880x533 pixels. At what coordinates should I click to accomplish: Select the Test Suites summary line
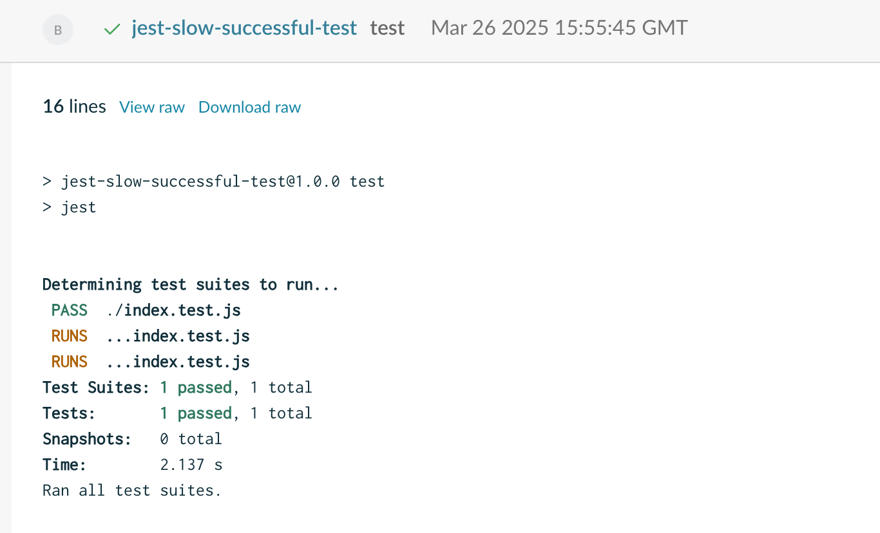coord(177,387)
